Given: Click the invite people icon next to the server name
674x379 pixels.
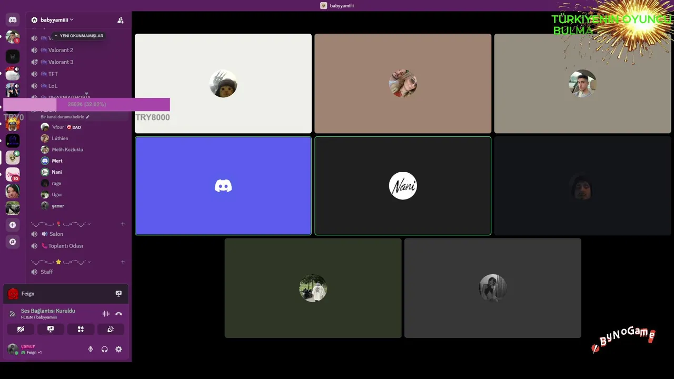Looking at the screenshot, I should pyautogui.click(x=121, y=20).
